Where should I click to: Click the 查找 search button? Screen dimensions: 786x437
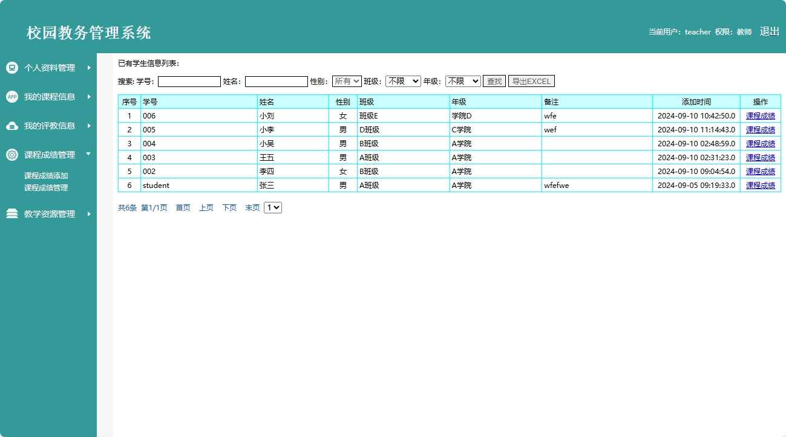coord(494,81)
